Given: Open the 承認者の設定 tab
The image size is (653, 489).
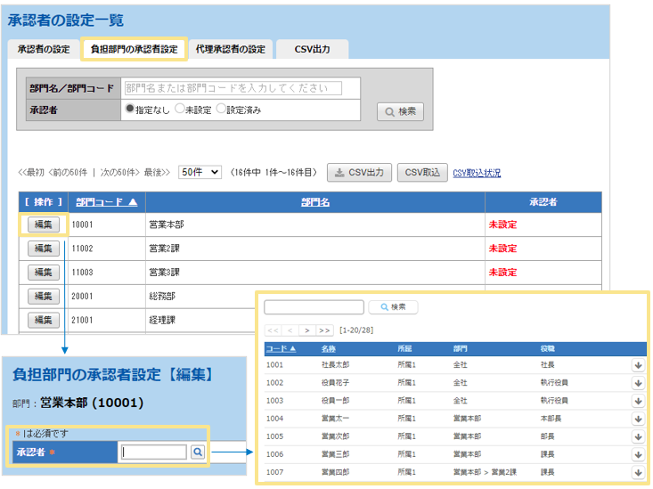Looking at the screenshot, I should point(44,50).
